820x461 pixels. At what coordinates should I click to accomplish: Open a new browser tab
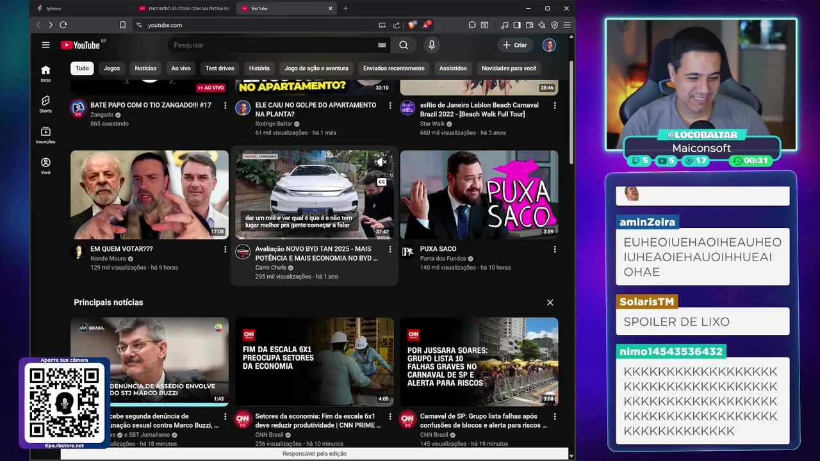[346, 8]
